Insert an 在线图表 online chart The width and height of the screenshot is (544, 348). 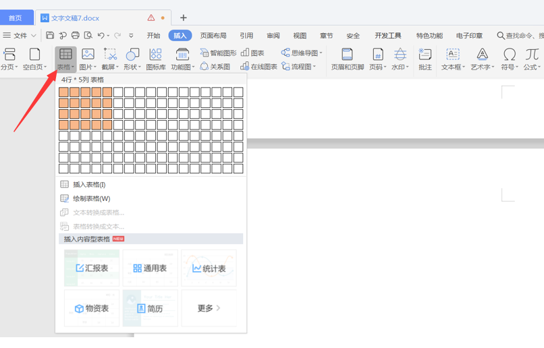point(259,67)
